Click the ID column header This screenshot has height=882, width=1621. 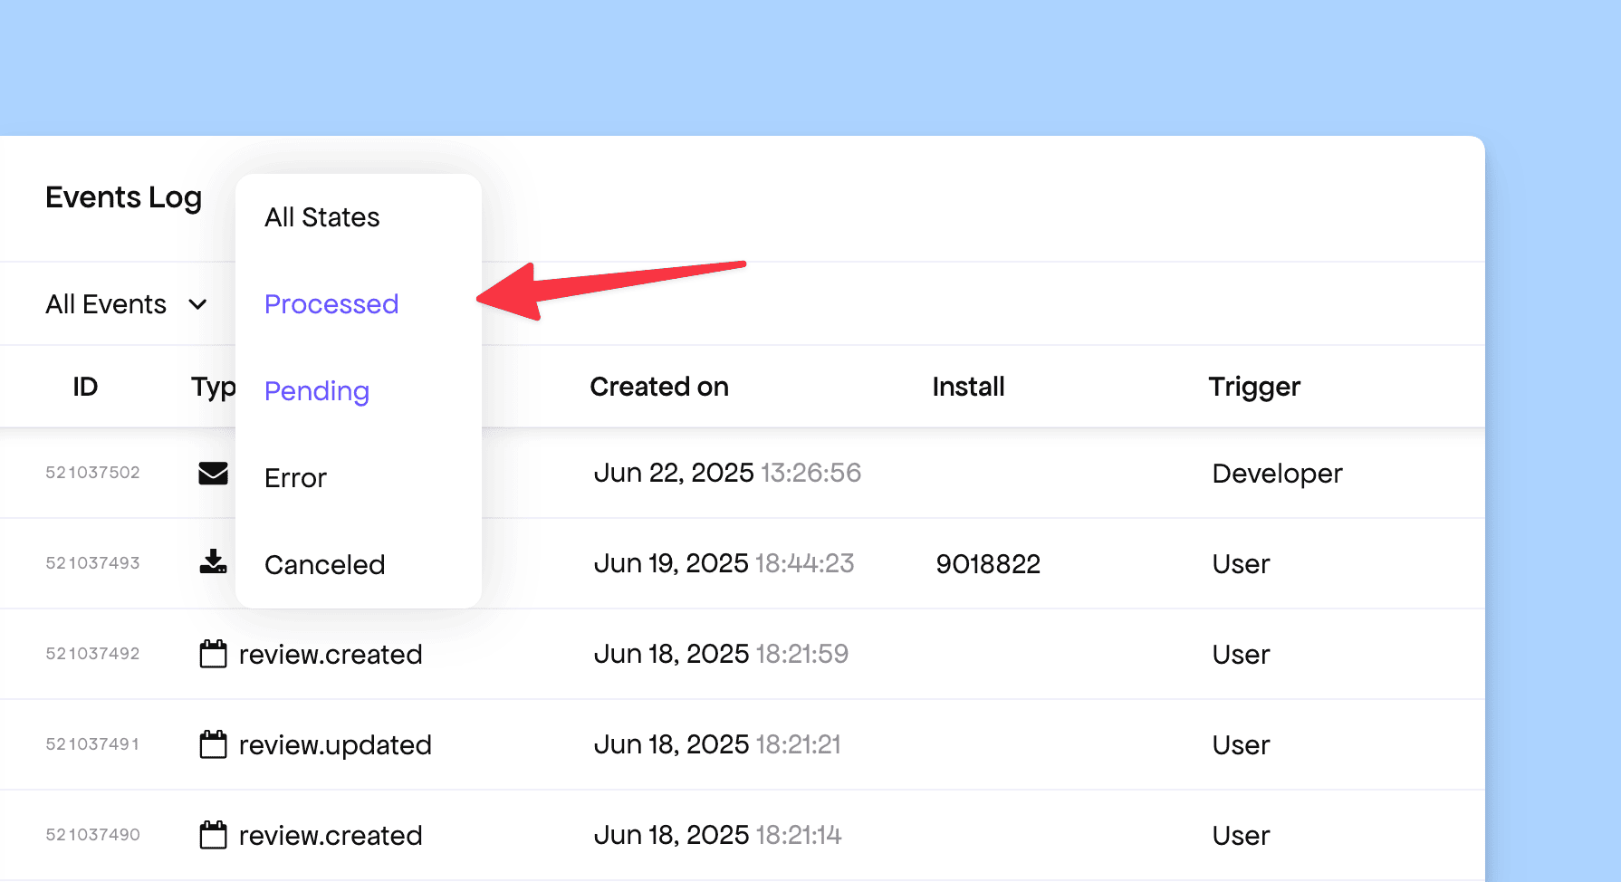[85, 387]
